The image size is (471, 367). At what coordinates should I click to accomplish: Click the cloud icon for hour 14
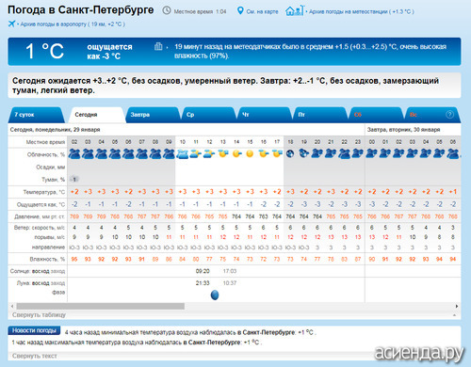[x=236, y=153]
